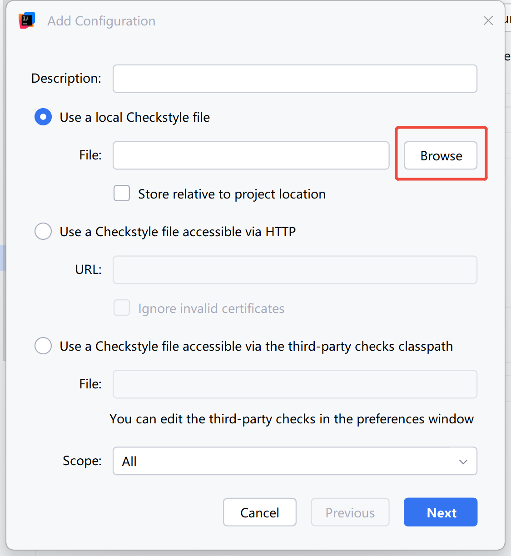Close the Add Configuration dialog
The image size is (511, 556).
[488, 20]
